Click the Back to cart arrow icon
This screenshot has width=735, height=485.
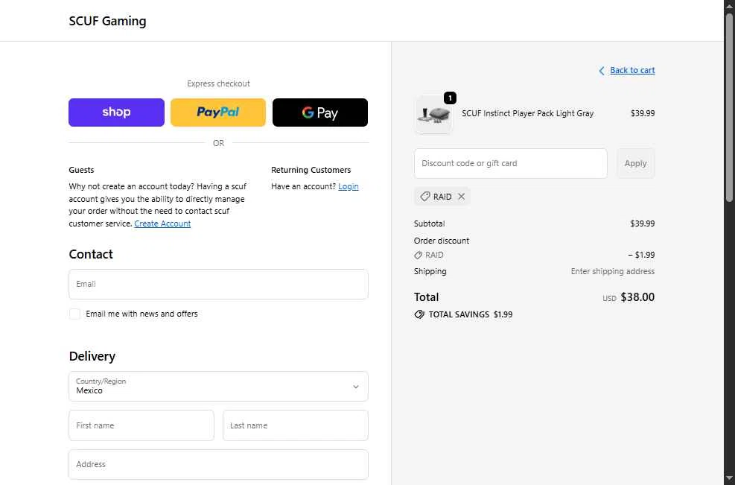(x=602, y=71)
